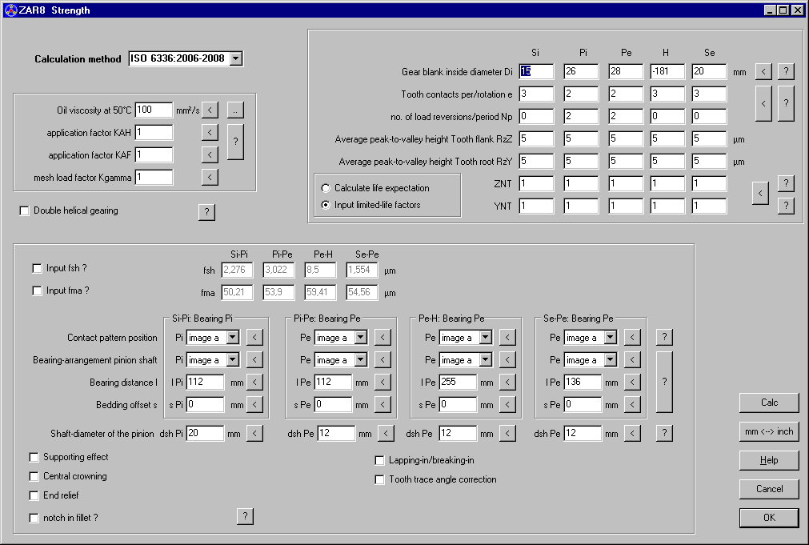The width and height of the screenshot is (809, 545).
Task: Click '?' help for Gear blank inside diameter
Action: point(786,71)
